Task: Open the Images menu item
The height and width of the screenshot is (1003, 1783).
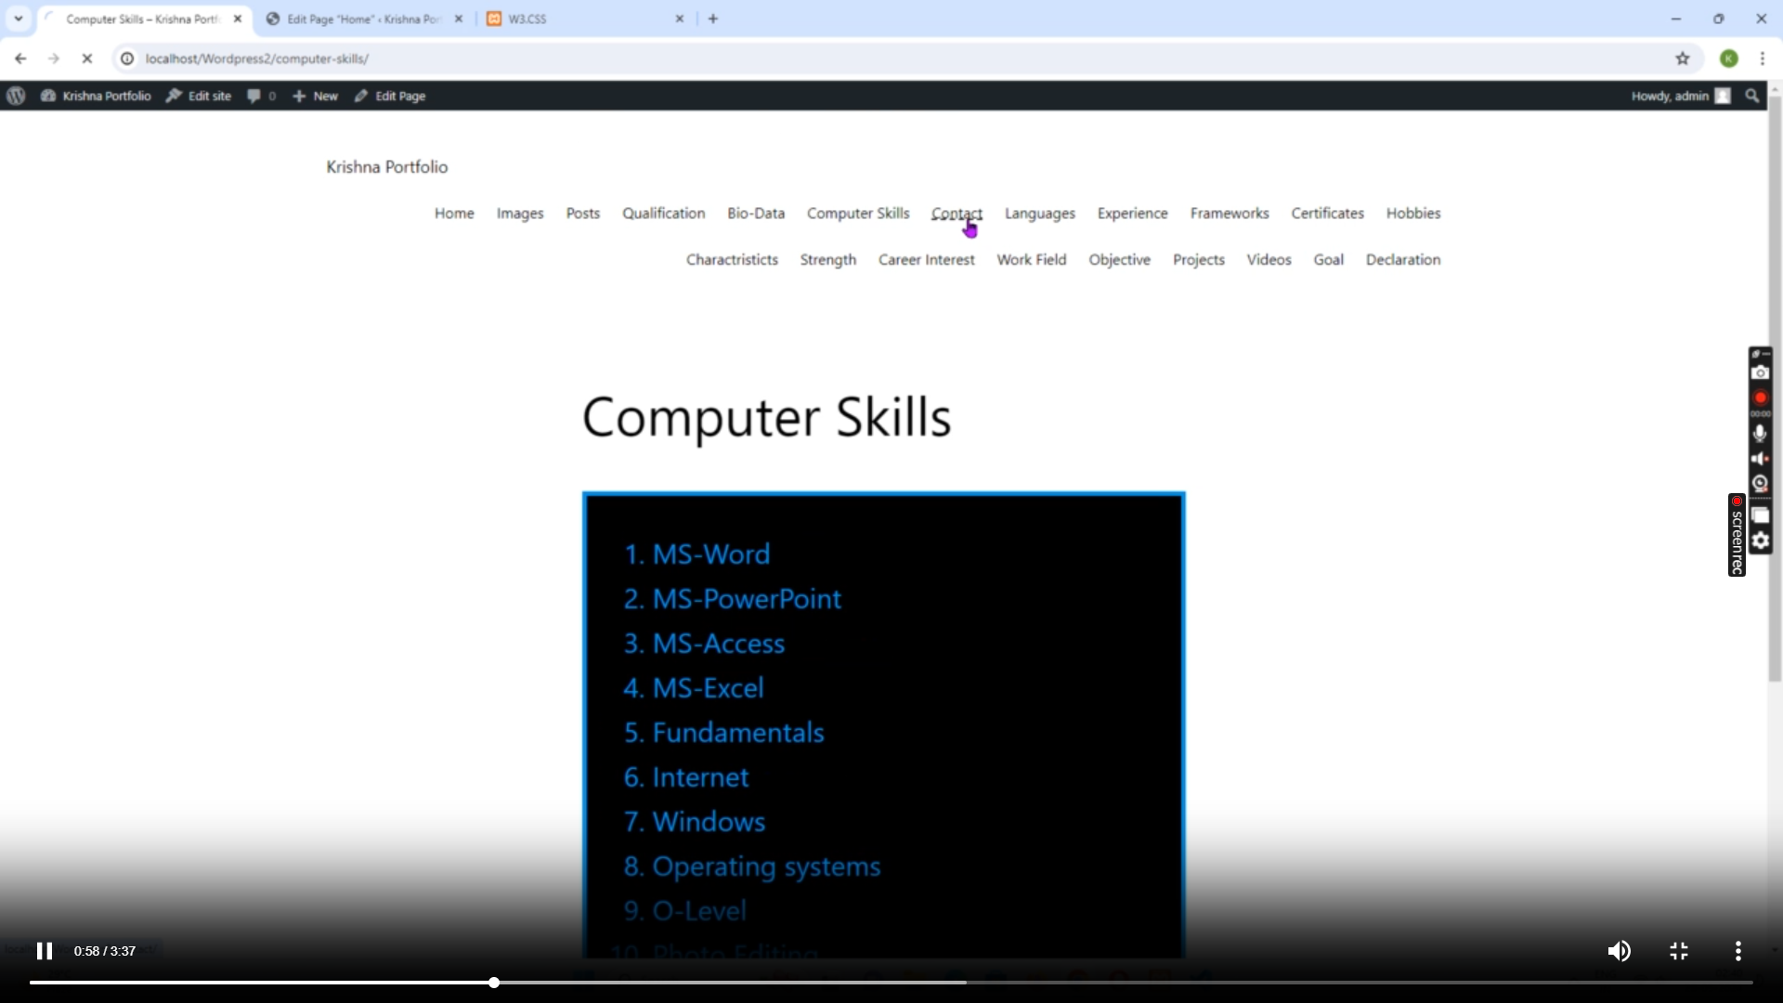Action: pyautogui.click(x=520, y=214)
